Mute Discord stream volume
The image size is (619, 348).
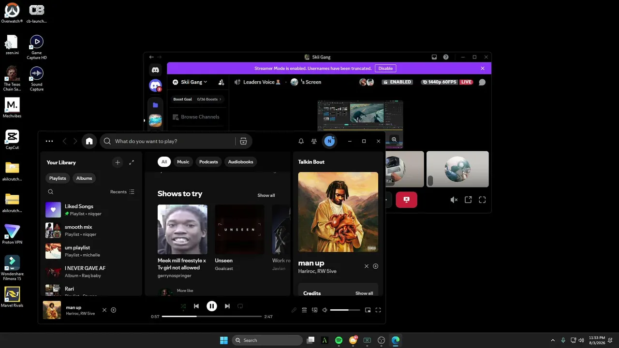(x=454, y=200)
